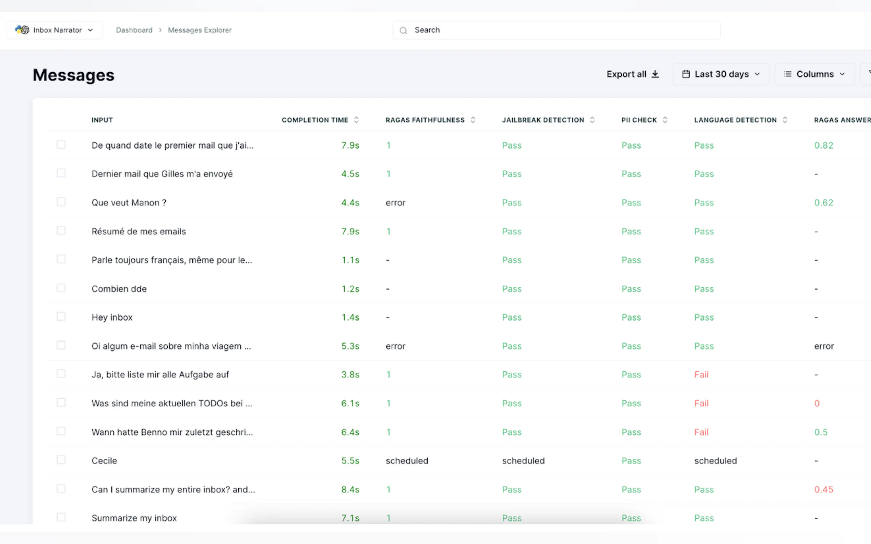This screenshot has height=544, width=871.
Task: Click the search magnifier icon
Action: click(403, 30)
